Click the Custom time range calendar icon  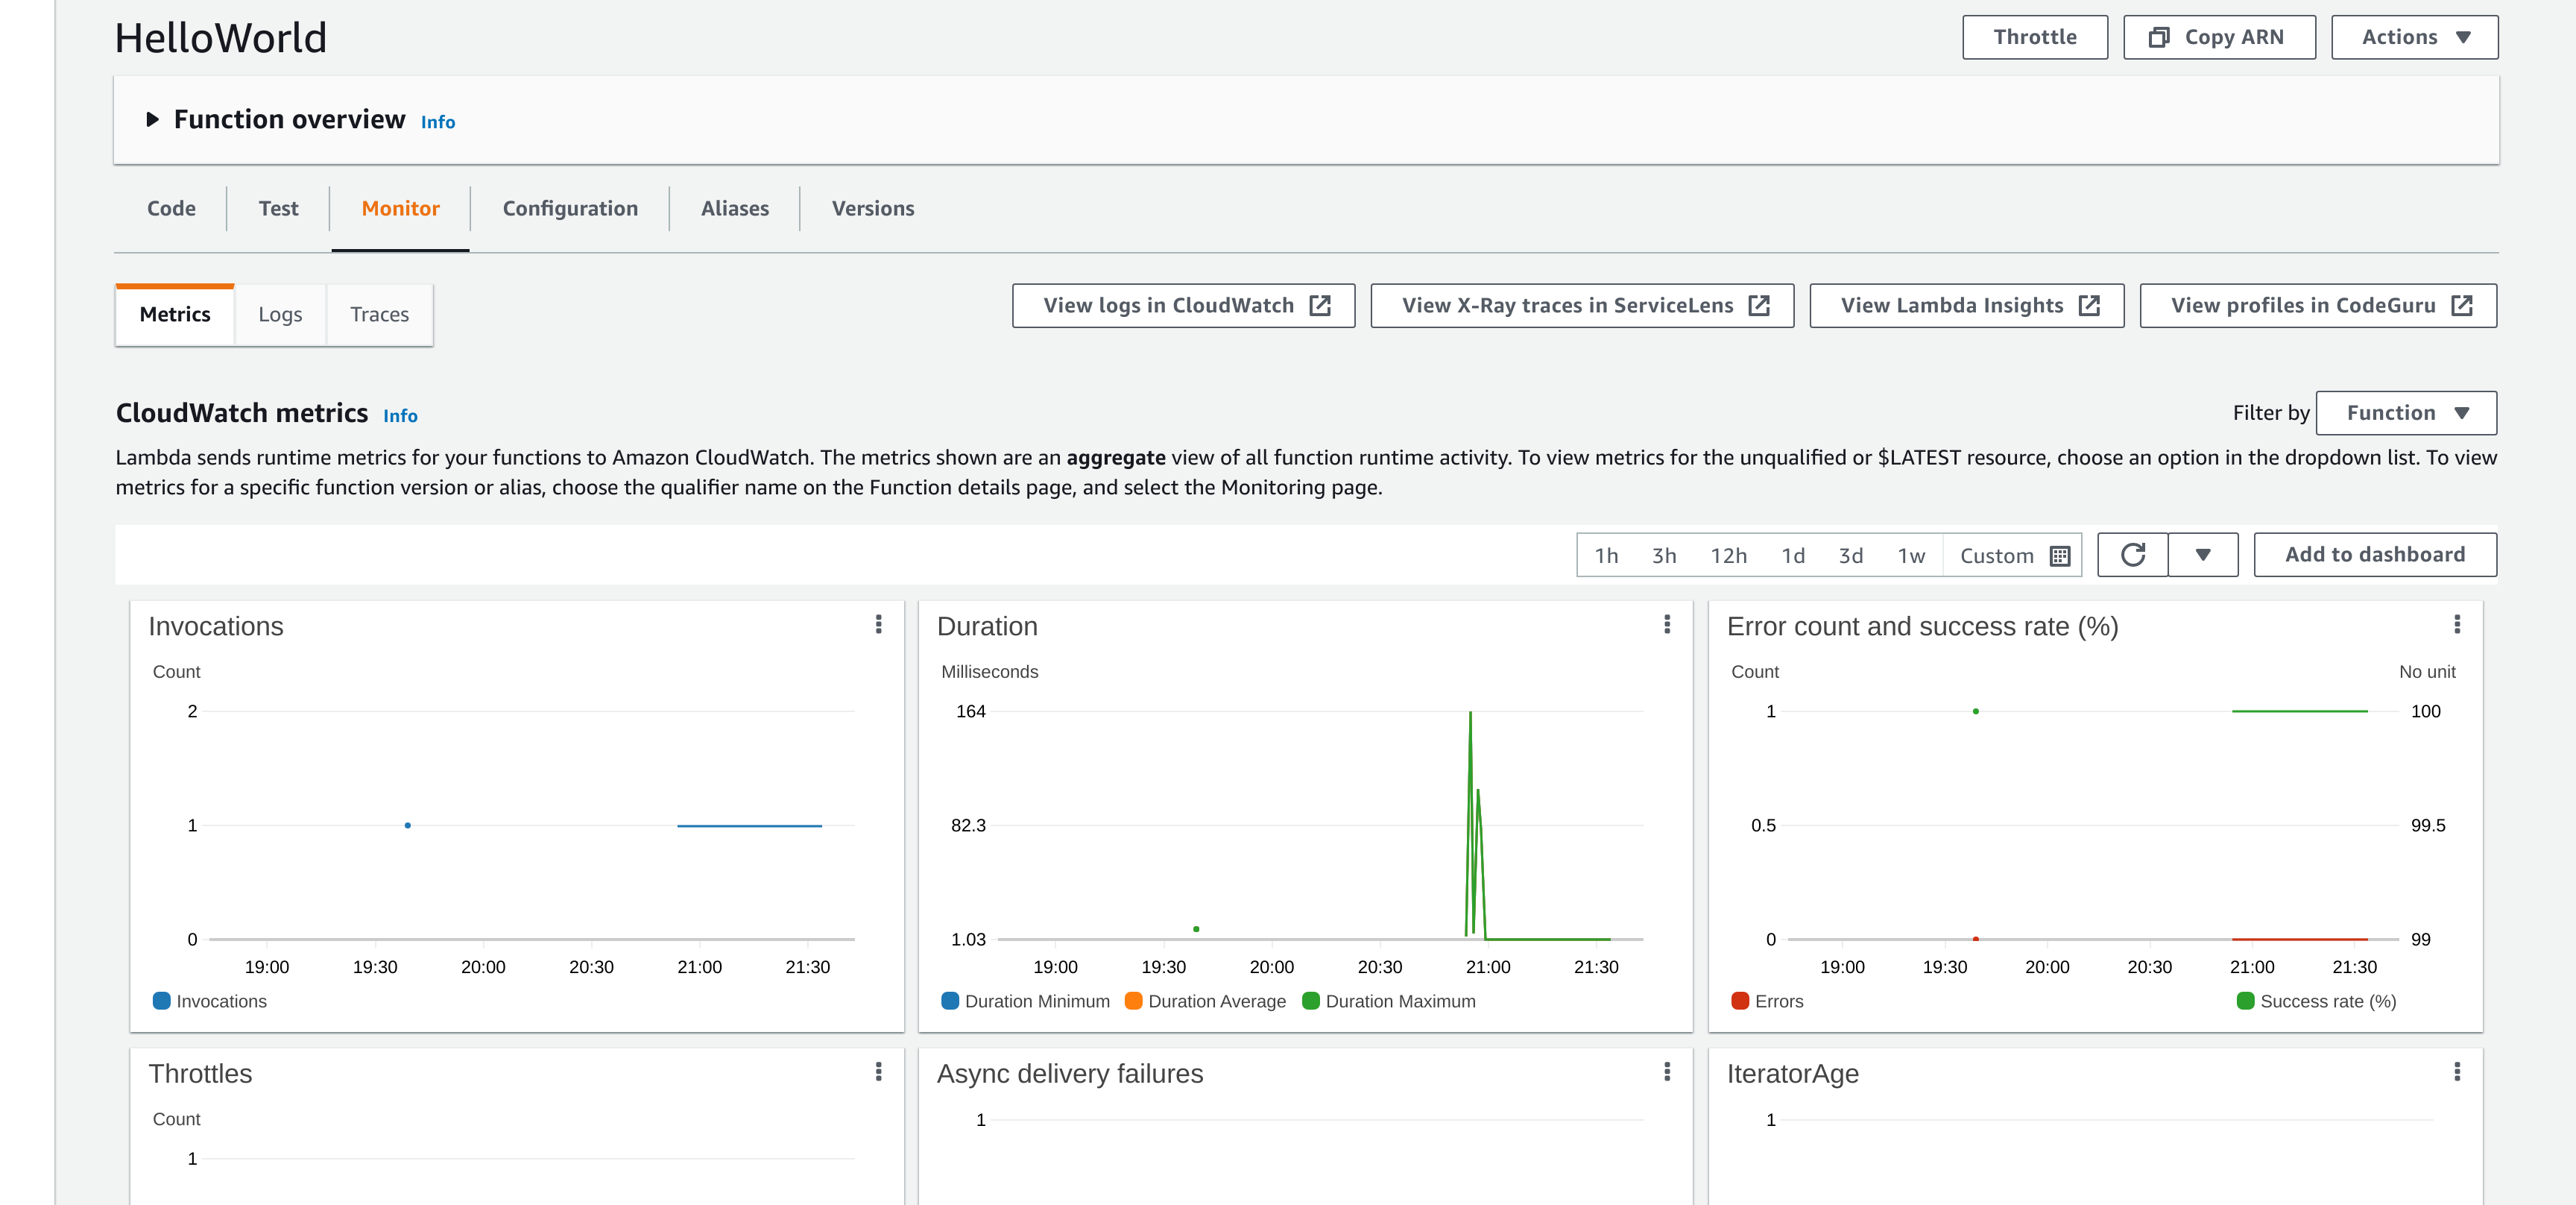tap(2059, 556)
